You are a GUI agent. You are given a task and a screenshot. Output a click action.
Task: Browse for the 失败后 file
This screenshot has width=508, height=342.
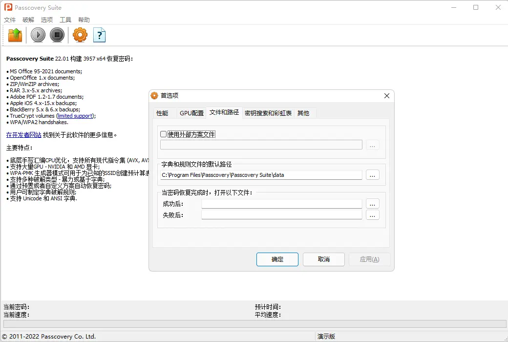coord(373,214)
